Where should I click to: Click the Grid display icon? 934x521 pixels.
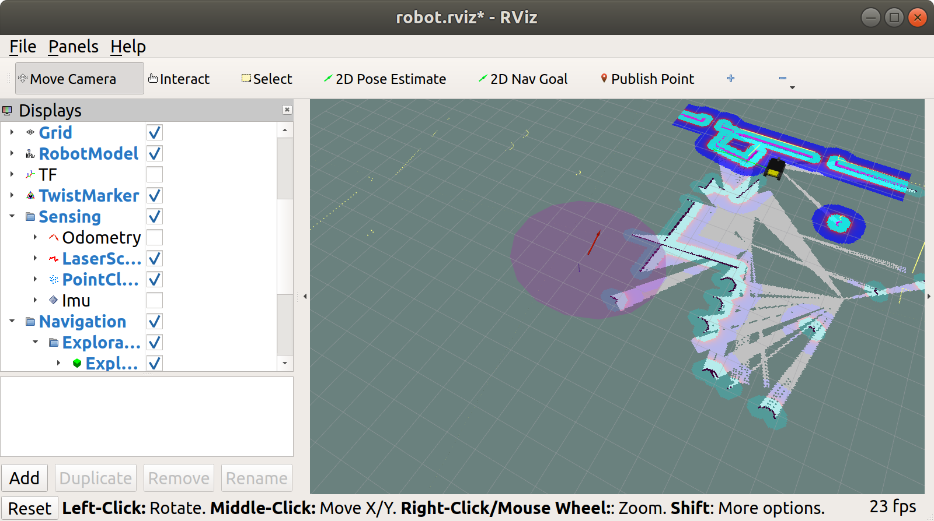pos(30,132)
